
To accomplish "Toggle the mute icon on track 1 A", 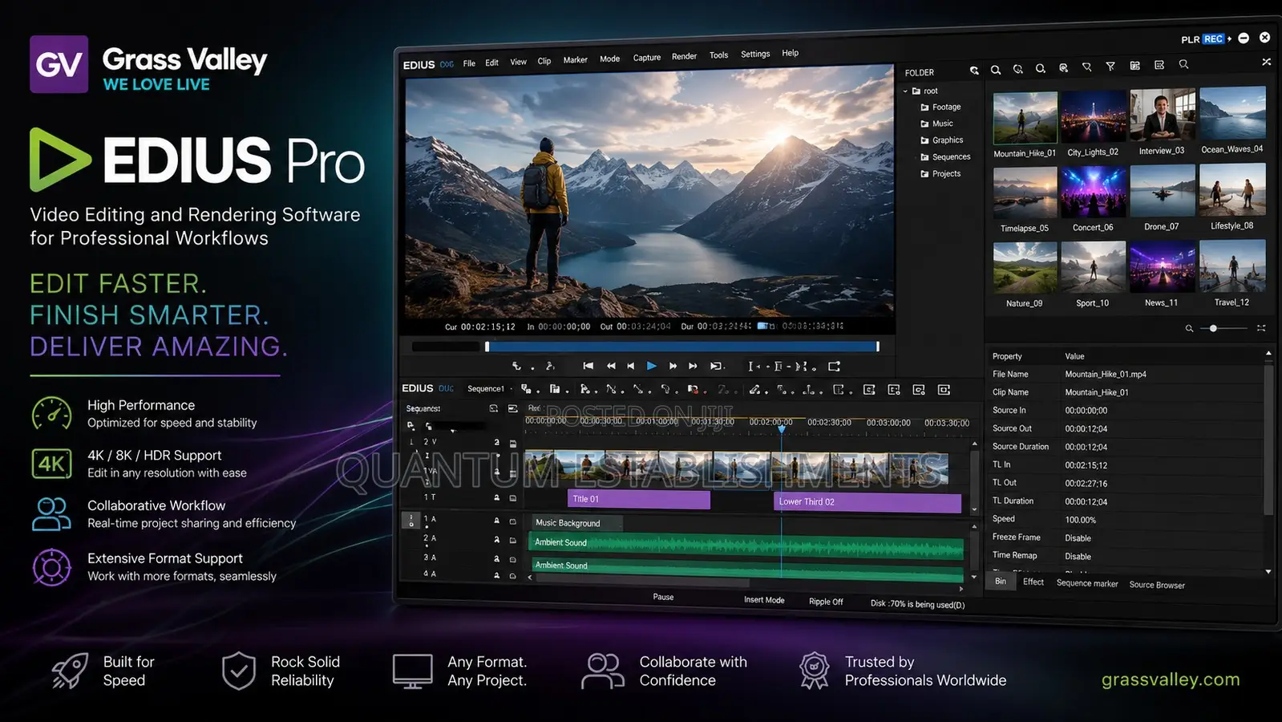I will (512, 521).
